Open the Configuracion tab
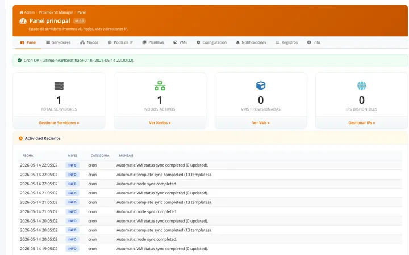Image resolution: width=409 pixels, height=255 pixels. [211, 42]
